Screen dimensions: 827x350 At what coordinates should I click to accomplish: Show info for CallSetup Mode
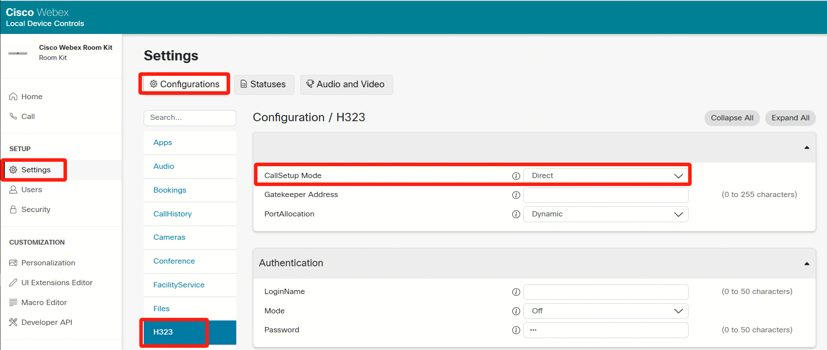click(516, 176)
